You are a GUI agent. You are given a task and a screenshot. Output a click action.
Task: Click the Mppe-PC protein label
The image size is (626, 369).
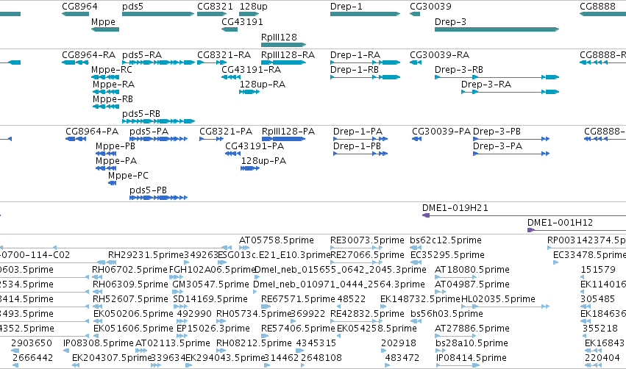pos(128,176)
